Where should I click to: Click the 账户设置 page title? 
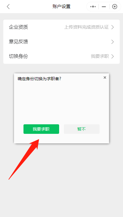point(61,7)
